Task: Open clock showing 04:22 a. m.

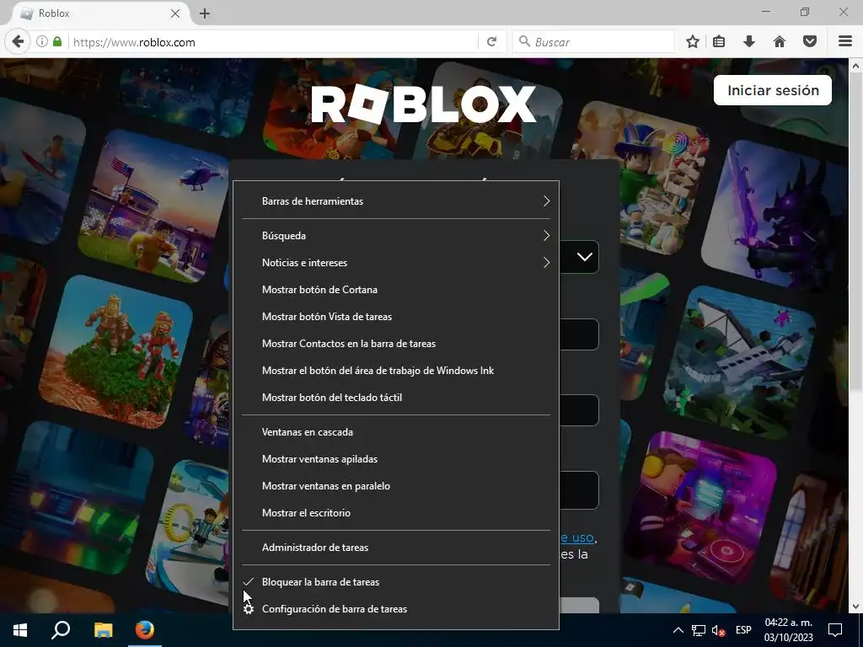Action: click(x=788, y=630)
